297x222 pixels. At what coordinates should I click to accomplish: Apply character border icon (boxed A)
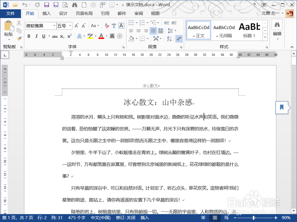click(x=121, y=26)
